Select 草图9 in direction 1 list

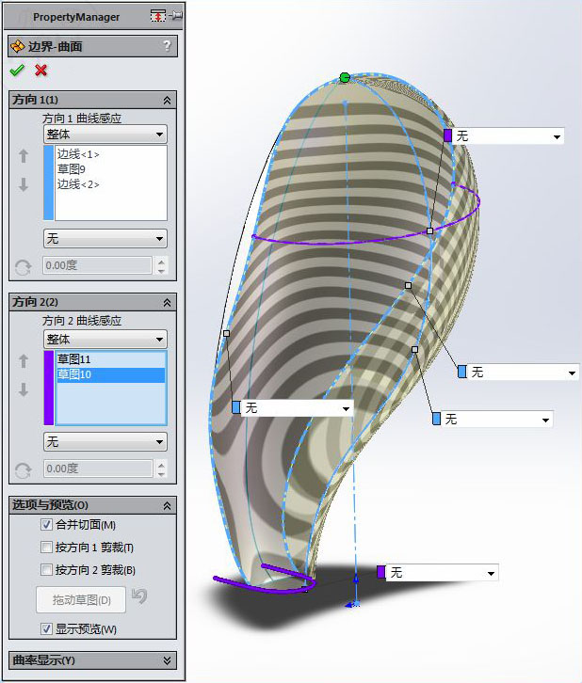tap(71, 169)
